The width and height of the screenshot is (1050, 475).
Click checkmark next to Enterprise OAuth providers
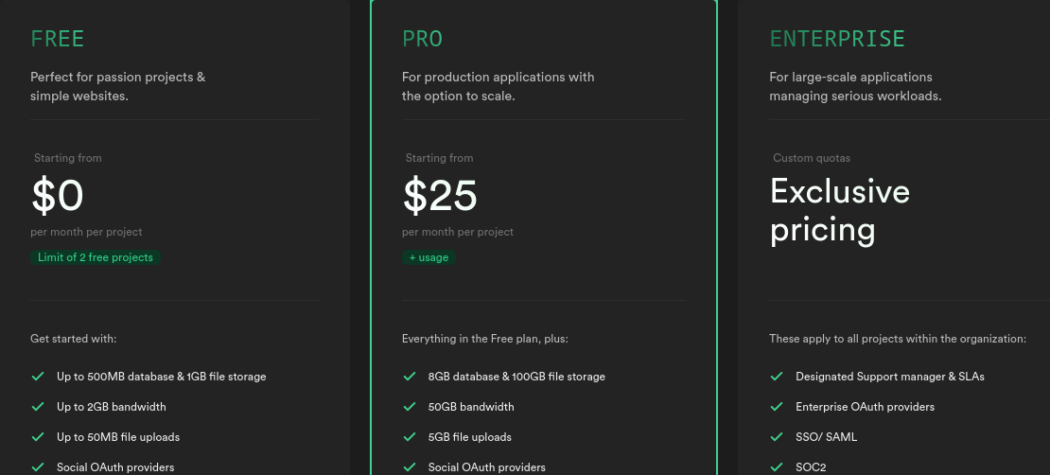coord(777,407)
